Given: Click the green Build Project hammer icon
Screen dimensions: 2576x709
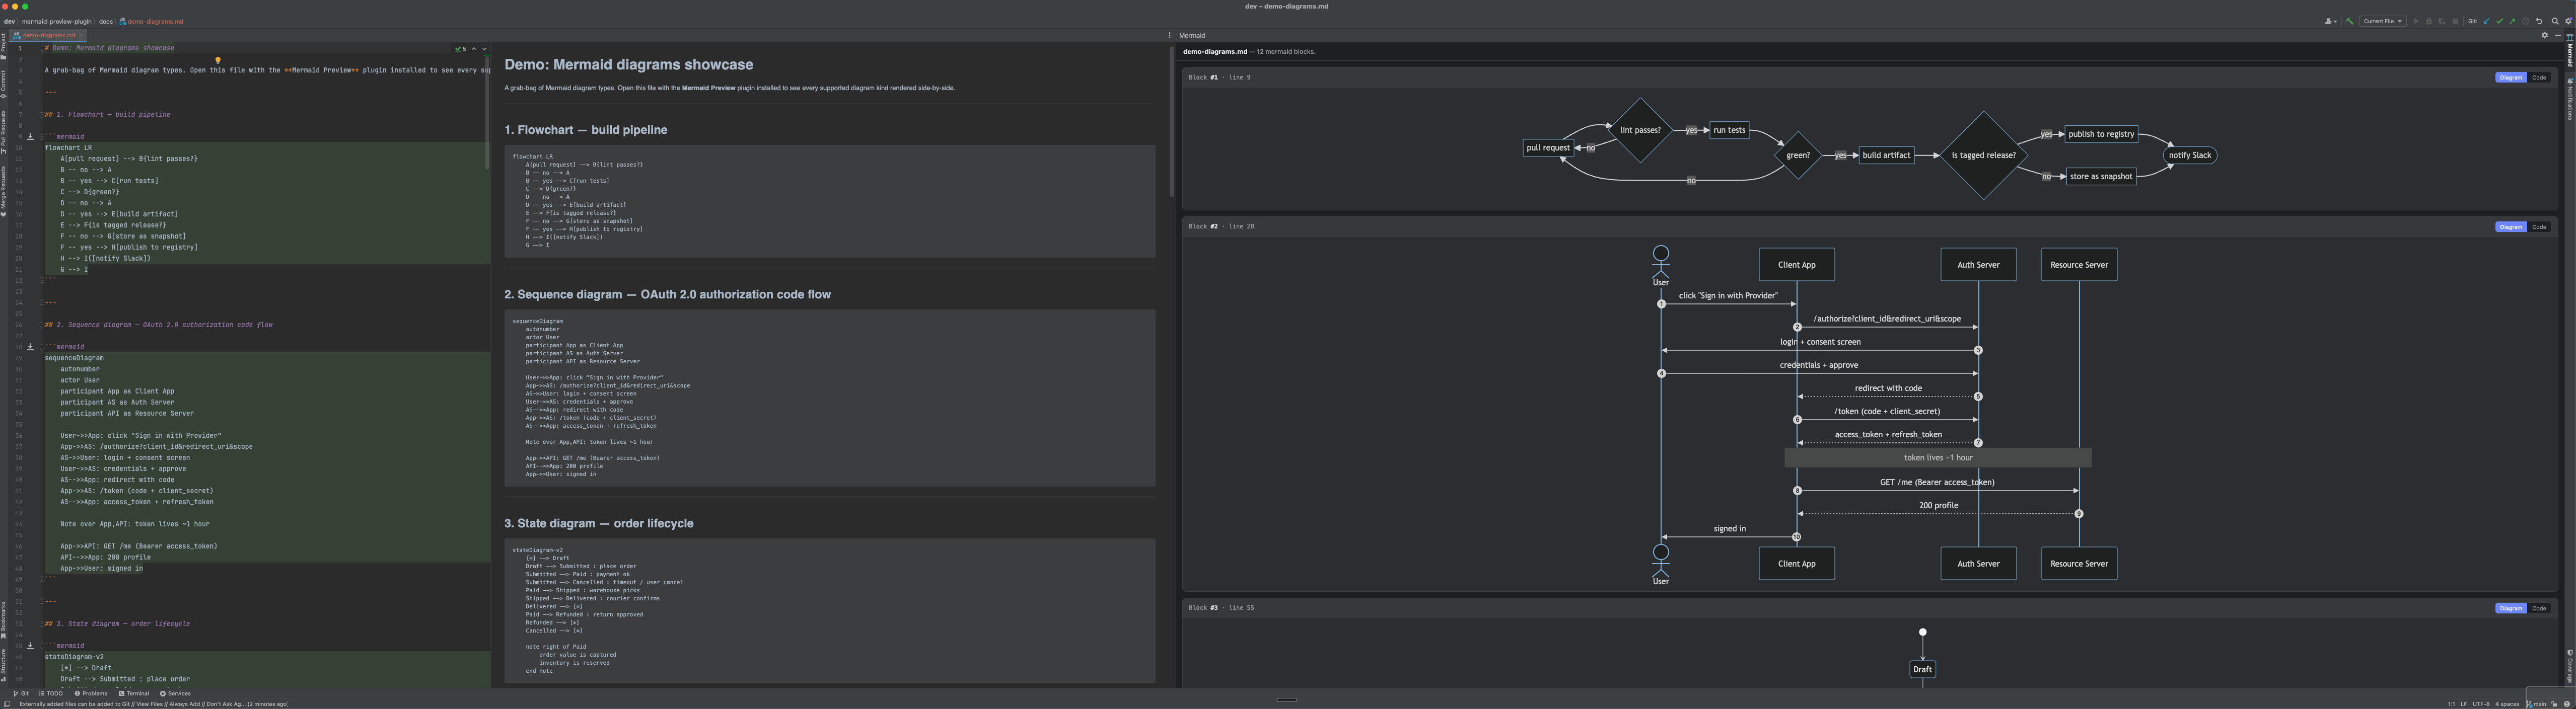Looking at the screenshot, I should pos(2350,21).
